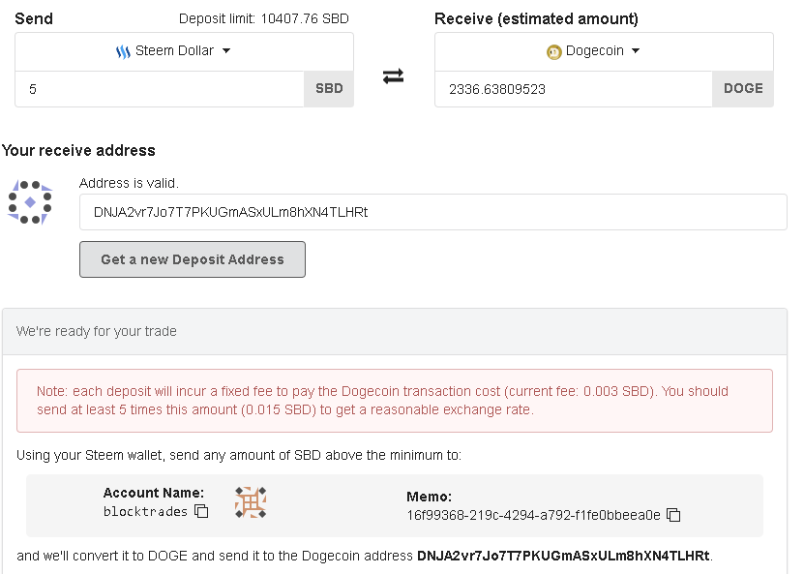Image resolution: width=804 pixels, height=574 pixels.
Task: Copy the memo code
Action: (673, 515)
